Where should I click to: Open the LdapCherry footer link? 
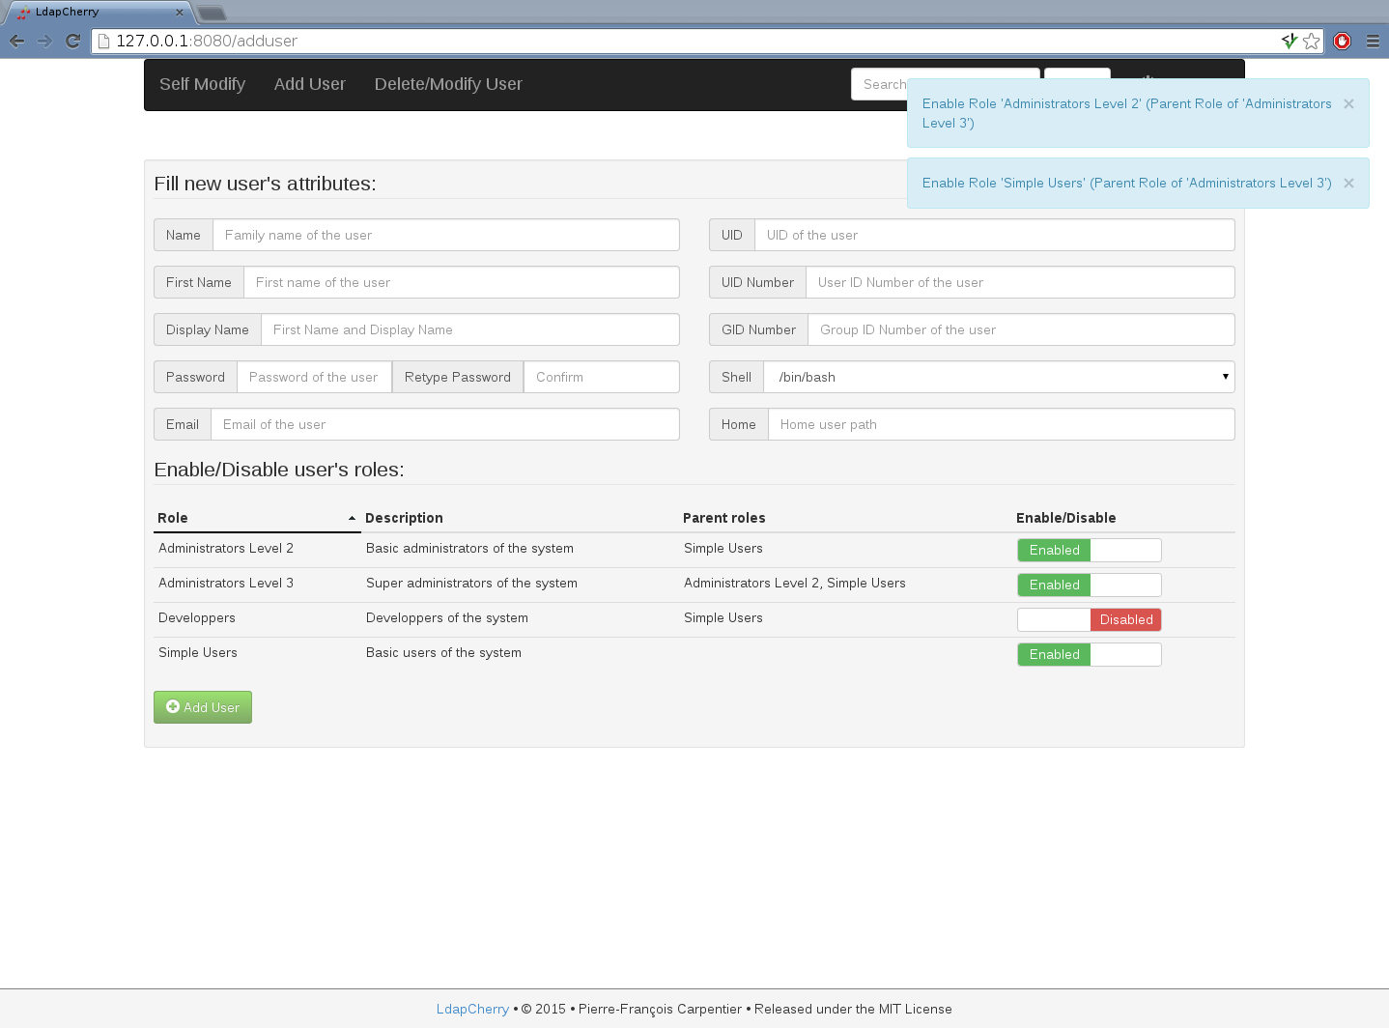pos(472,1010)
